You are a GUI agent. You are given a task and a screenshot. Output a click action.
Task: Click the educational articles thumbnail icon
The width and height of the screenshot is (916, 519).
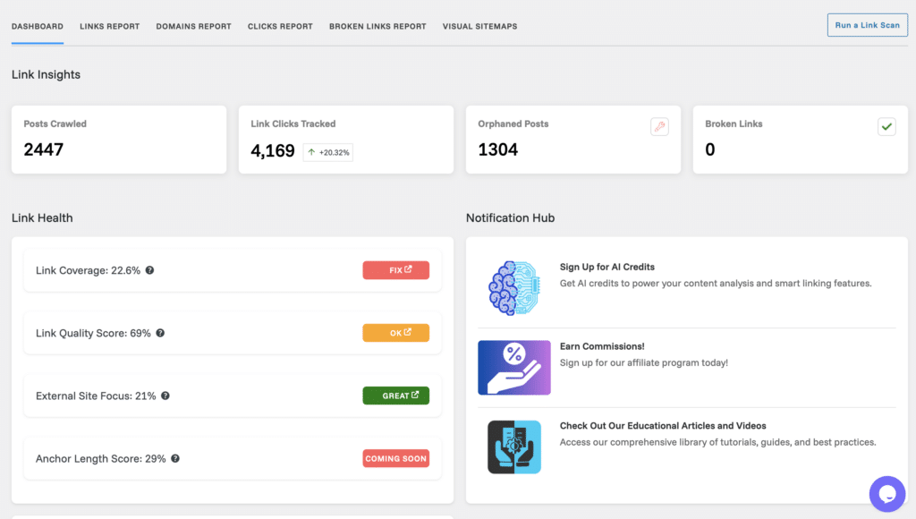tap(513, 447)
